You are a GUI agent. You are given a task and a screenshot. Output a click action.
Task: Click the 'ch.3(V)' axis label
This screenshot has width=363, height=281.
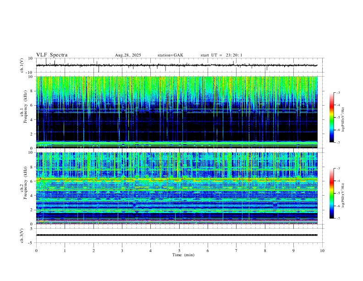[22, 236]
